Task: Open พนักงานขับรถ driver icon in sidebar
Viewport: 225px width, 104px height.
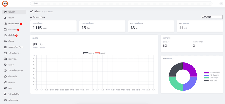Action: 5,24
